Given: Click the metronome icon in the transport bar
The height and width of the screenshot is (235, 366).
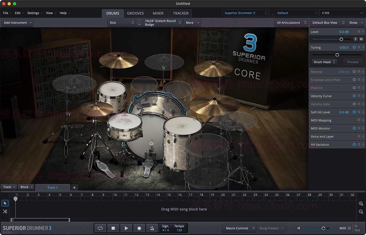Looking at the screenshot, I should point(152,228).
